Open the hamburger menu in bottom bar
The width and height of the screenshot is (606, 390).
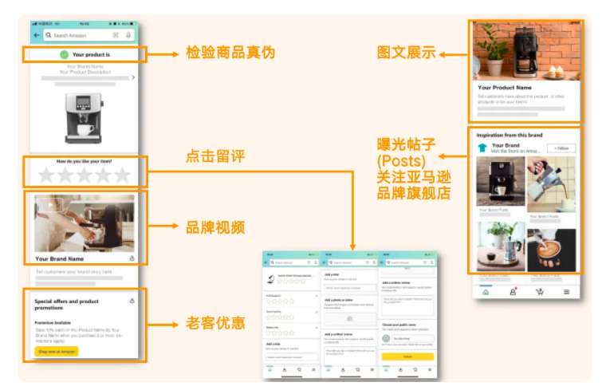[567, 292]
